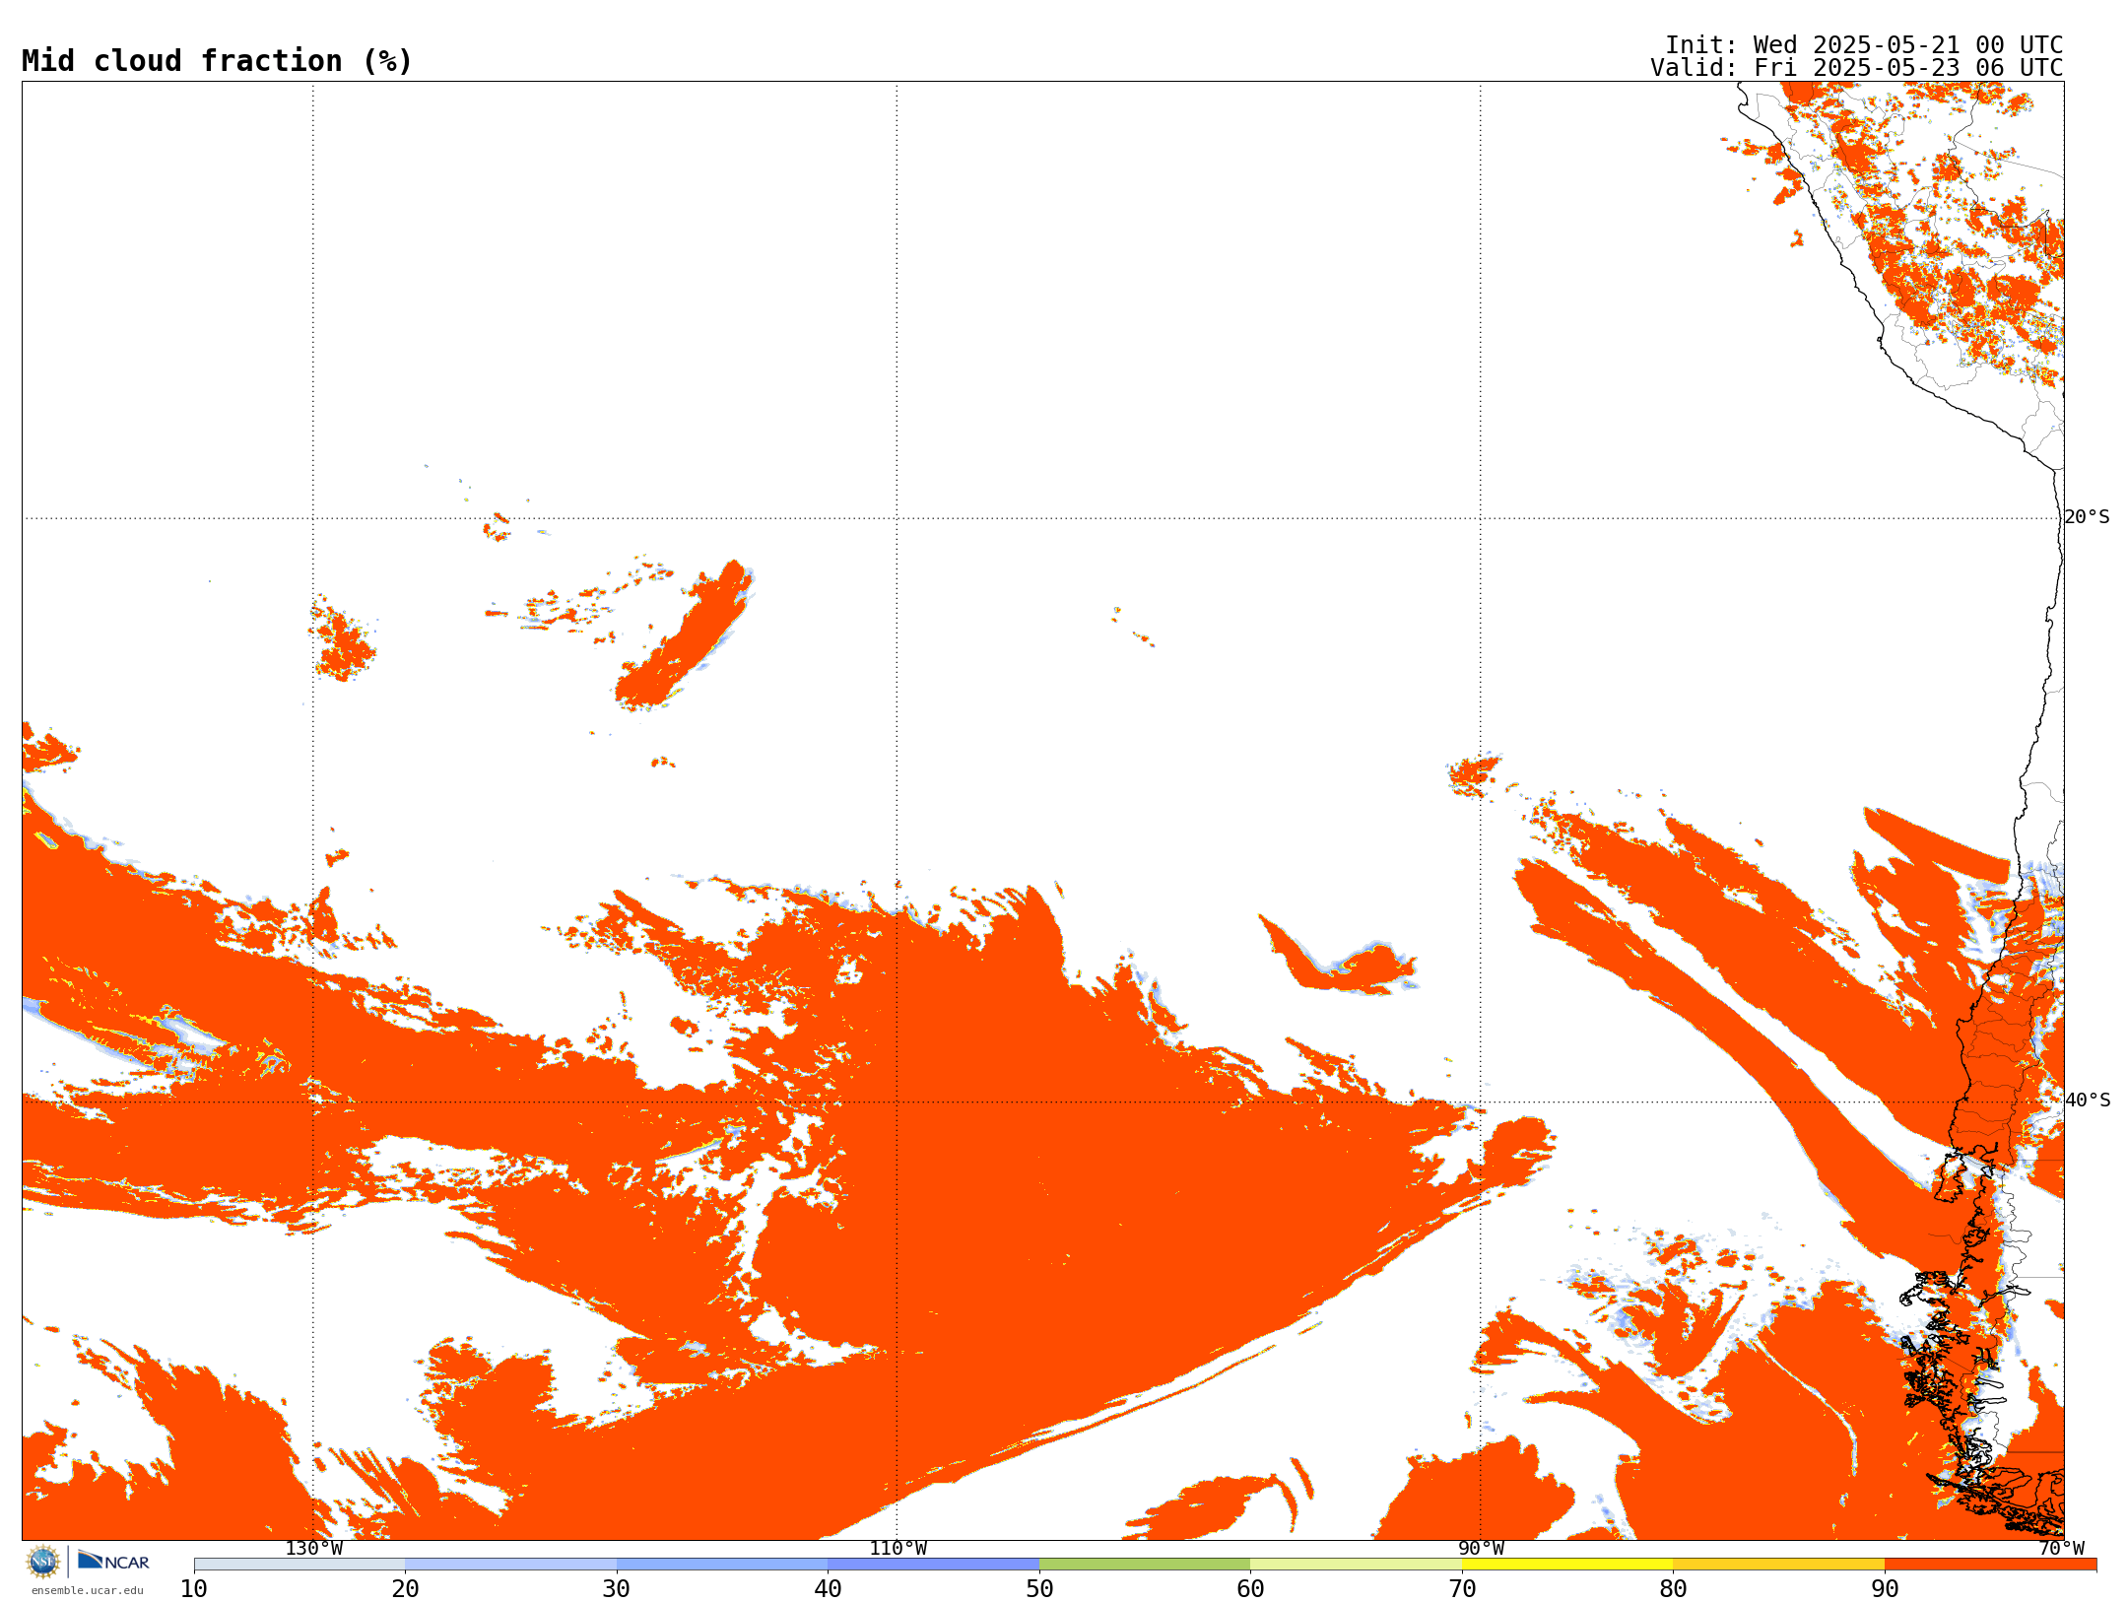Click the colorbar tick label 50
This screenshot has width=2128, height=1602.
(x=1039, y=1589)
